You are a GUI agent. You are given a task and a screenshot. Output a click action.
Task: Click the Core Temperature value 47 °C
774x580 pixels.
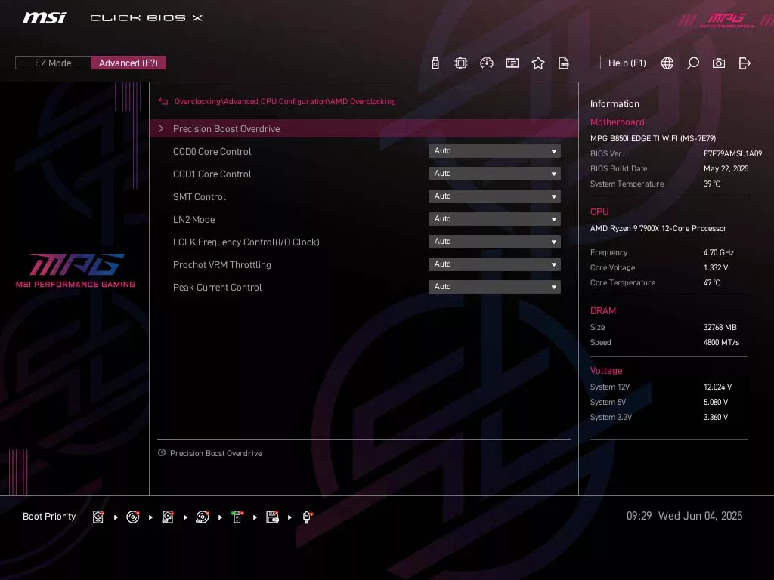[712, 282]
